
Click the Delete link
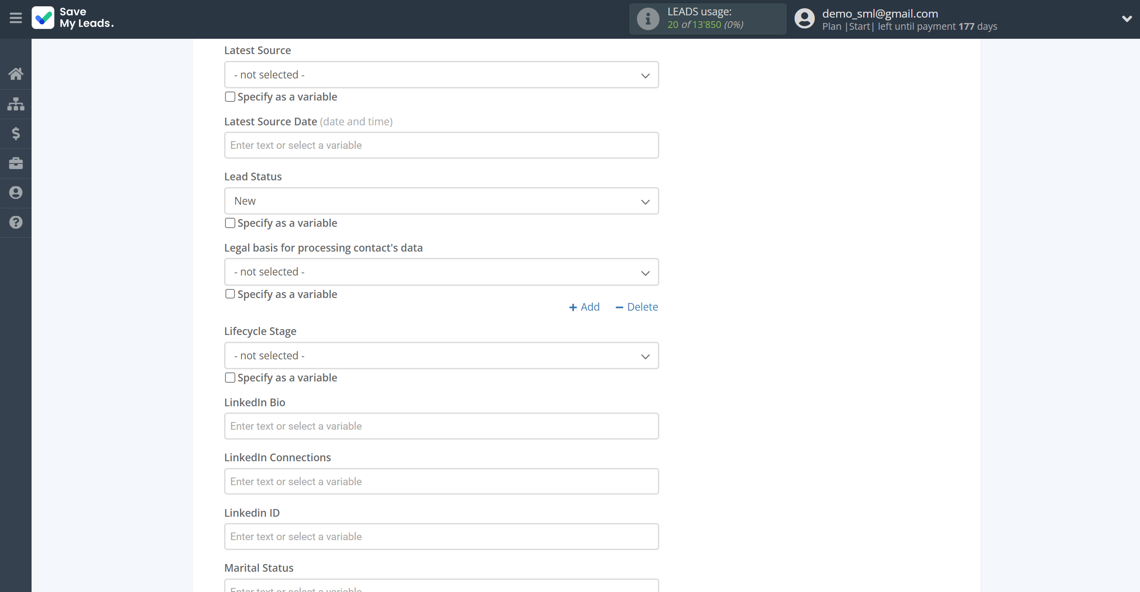(x=637, y=307)
